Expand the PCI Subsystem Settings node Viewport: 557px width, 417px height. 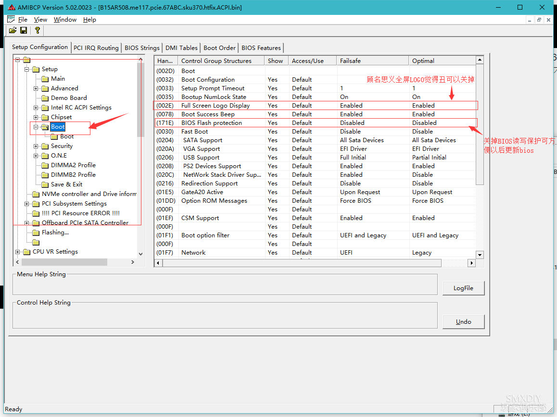click(x=26, y=204)
